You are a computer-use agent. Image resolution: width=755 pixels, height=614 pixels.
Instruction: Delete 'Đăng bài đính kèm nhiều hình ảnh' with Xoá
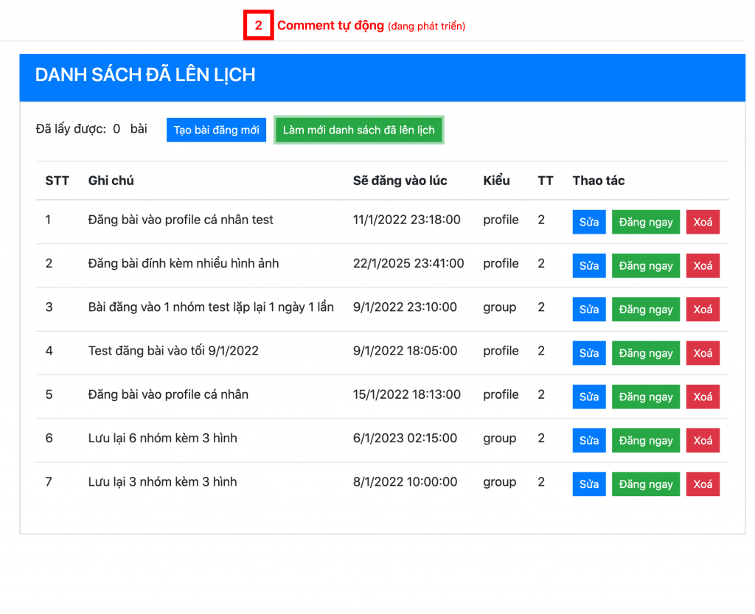coord(703,265)
